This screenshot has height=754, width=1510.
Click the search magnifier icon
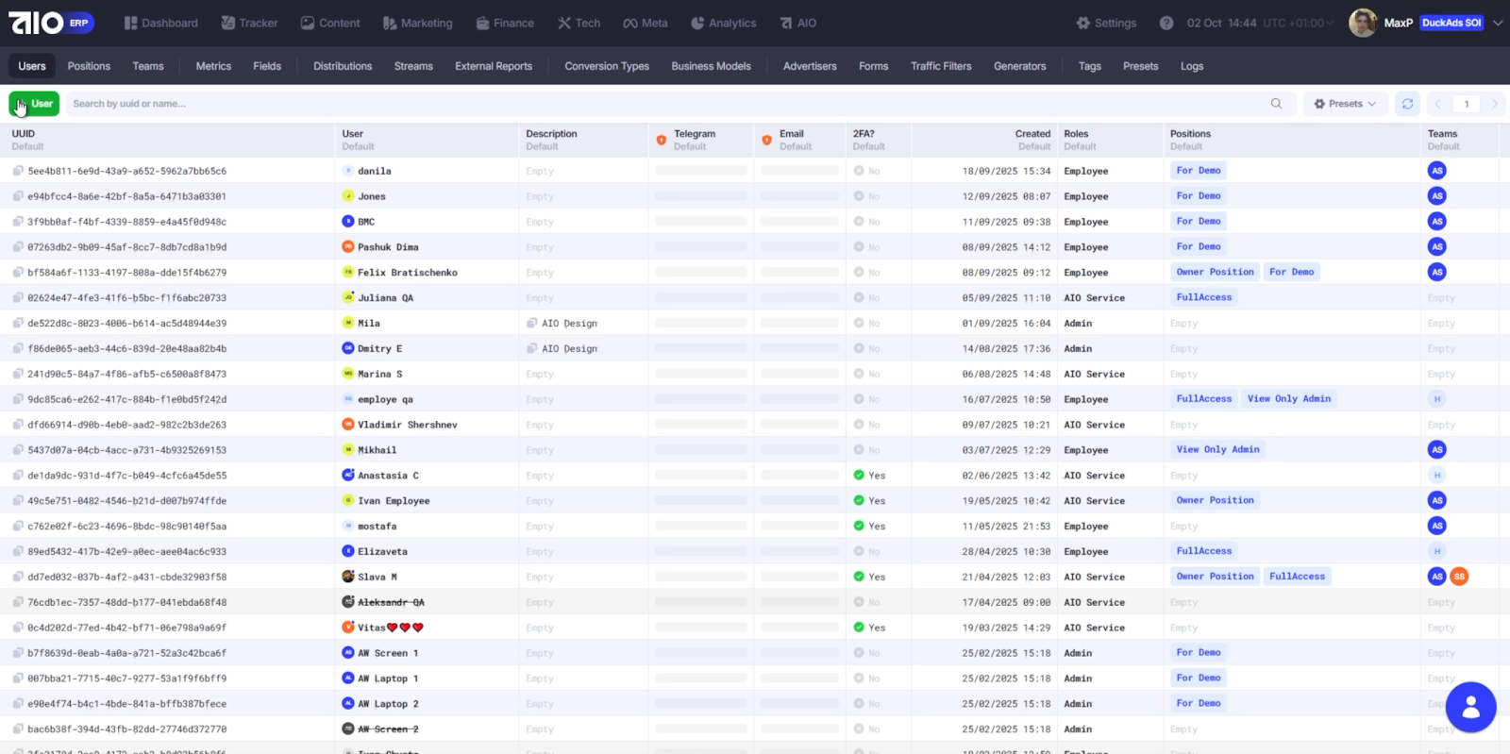click(x=1276, y=104)
